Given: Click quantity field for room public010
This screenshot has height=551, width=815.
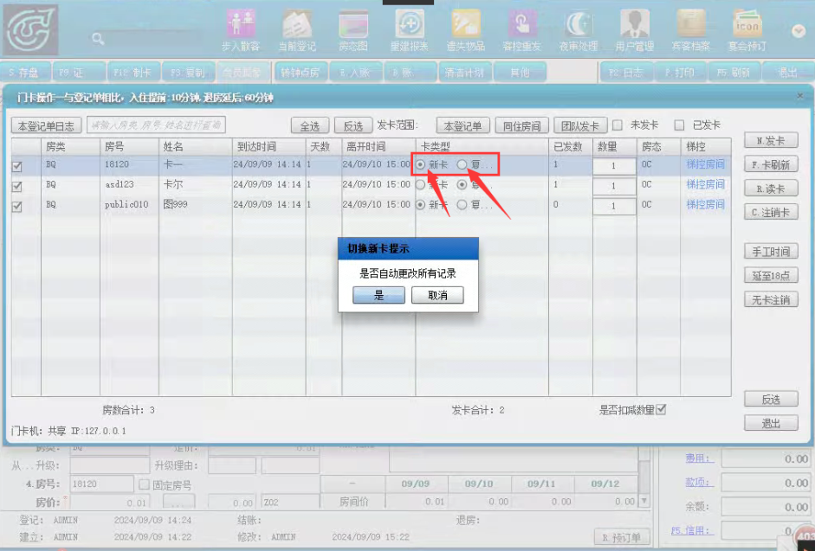Looking at the screenshot, I should [614, 206].
